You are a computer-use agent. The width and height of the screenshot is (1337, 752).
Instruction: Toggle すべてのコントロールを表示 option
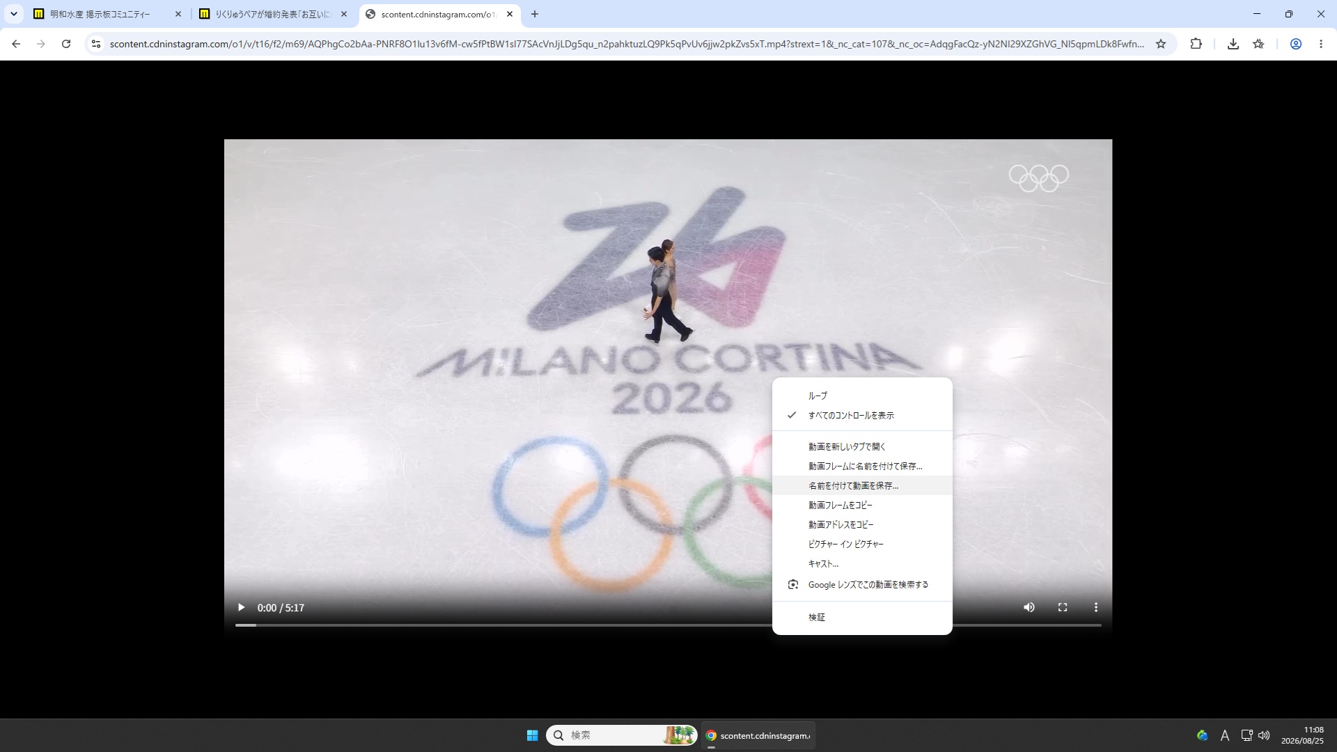coord(862,415)
